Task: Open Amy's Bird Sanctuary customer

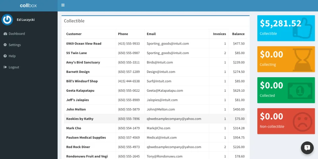Action: [x=83, y=62]
